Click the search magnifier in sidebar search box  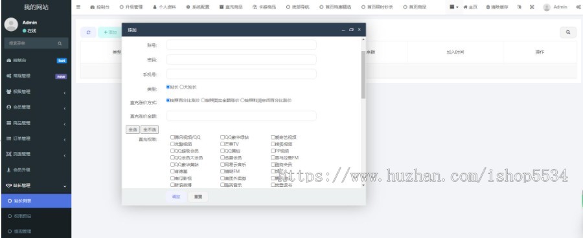click(x=60, y=43)
